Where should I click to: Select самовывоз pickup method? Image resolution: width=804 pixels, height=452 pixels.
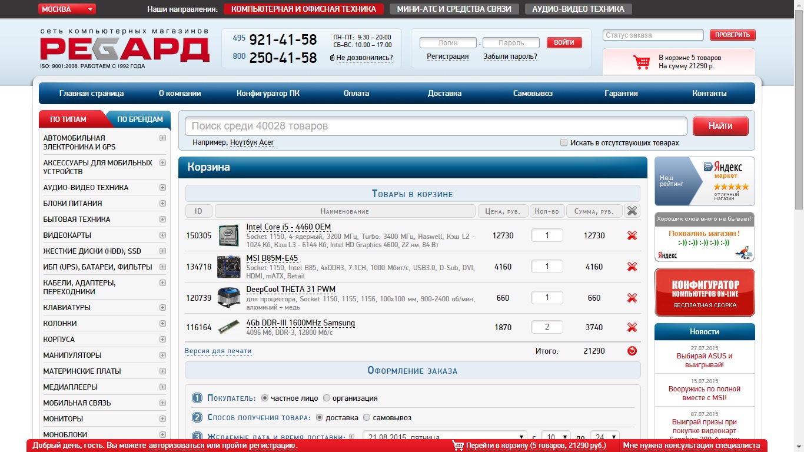[x=367, y=417]
